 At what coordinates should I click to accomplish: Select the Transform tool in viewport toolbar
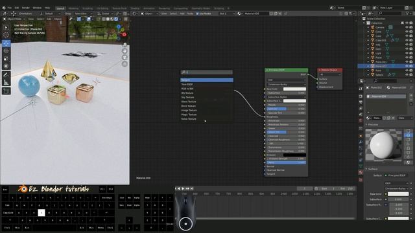(6, 66)
